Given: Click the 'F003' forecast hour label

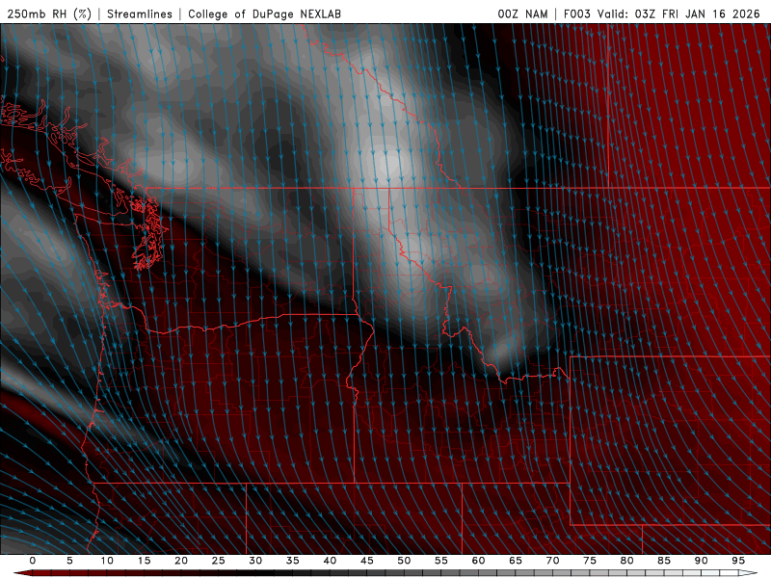Looking at the screenshot, I should point(577,13).
